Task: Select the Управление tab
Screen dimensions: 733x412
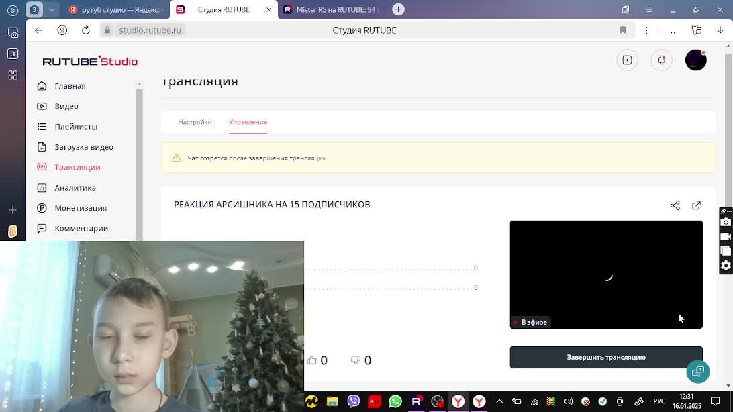Action: tap(248, 122)
